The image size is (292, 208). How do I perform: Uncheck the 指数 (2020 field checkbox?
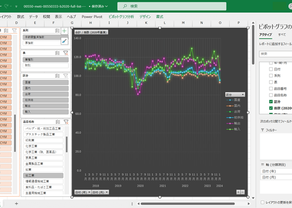point(271,108)
